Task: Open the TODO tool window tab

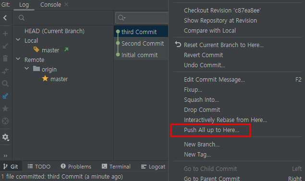Action: point(39,167)
